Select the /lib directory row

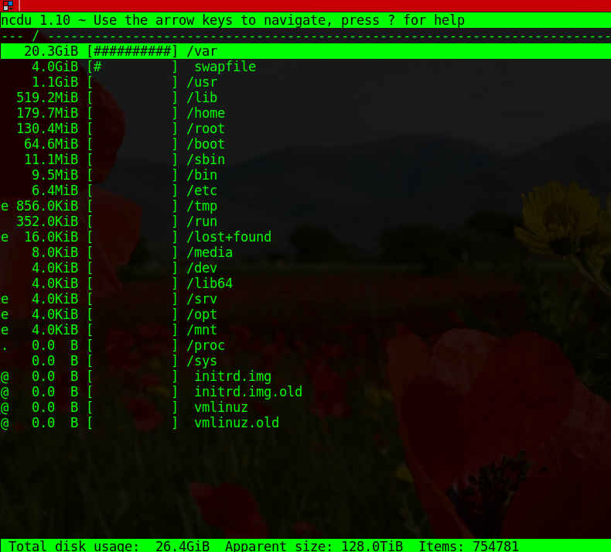[305, 98]
